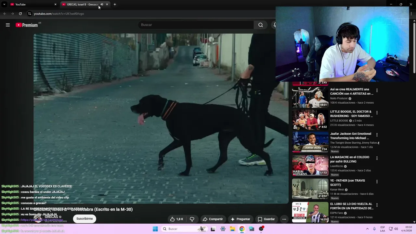The image size is (416, 234).
Task: Click the YouTube Buscar search field
Action: point(196,25)
